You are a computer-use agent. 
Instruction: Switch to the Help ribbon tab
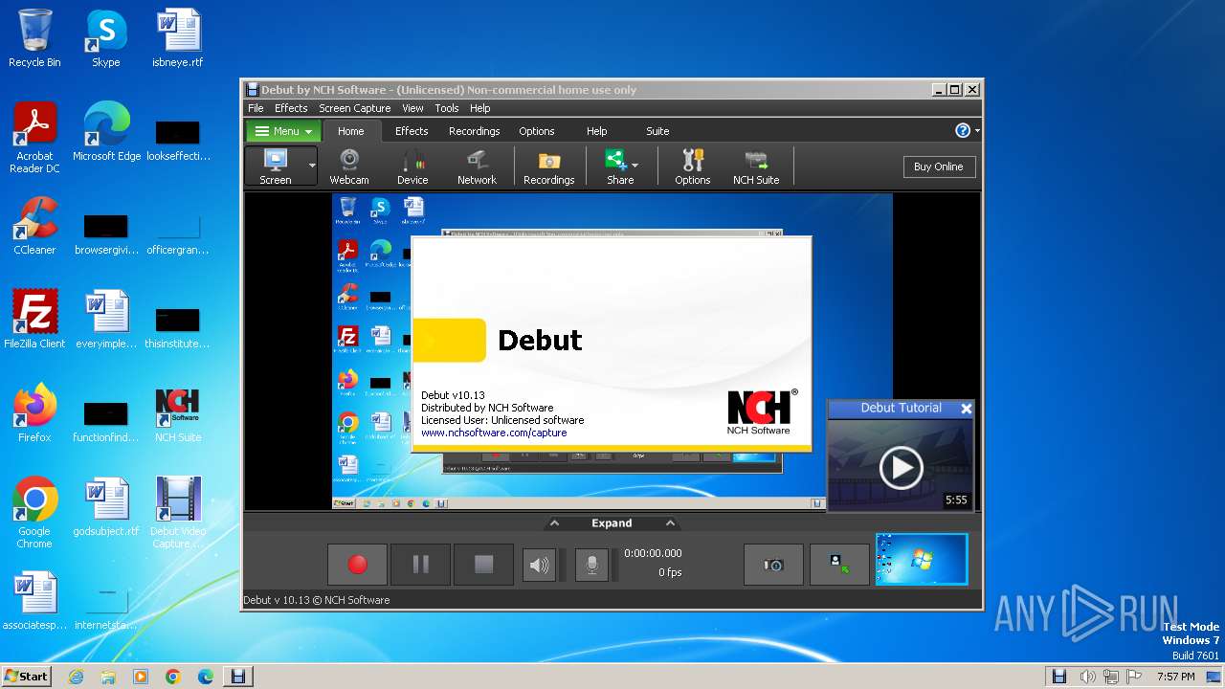(596, 131)
